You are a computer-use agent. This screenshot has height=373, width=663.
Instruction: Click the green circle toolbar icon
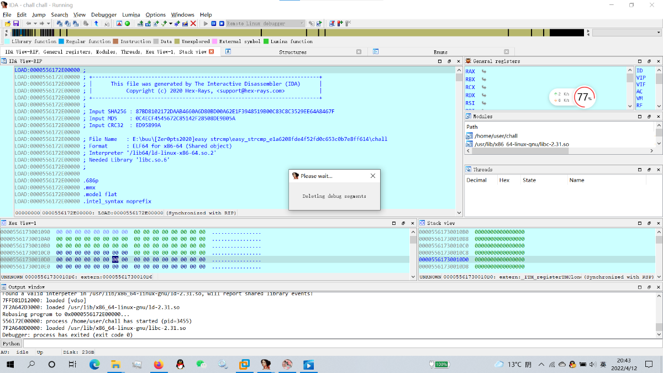click(x=127, y=23)
